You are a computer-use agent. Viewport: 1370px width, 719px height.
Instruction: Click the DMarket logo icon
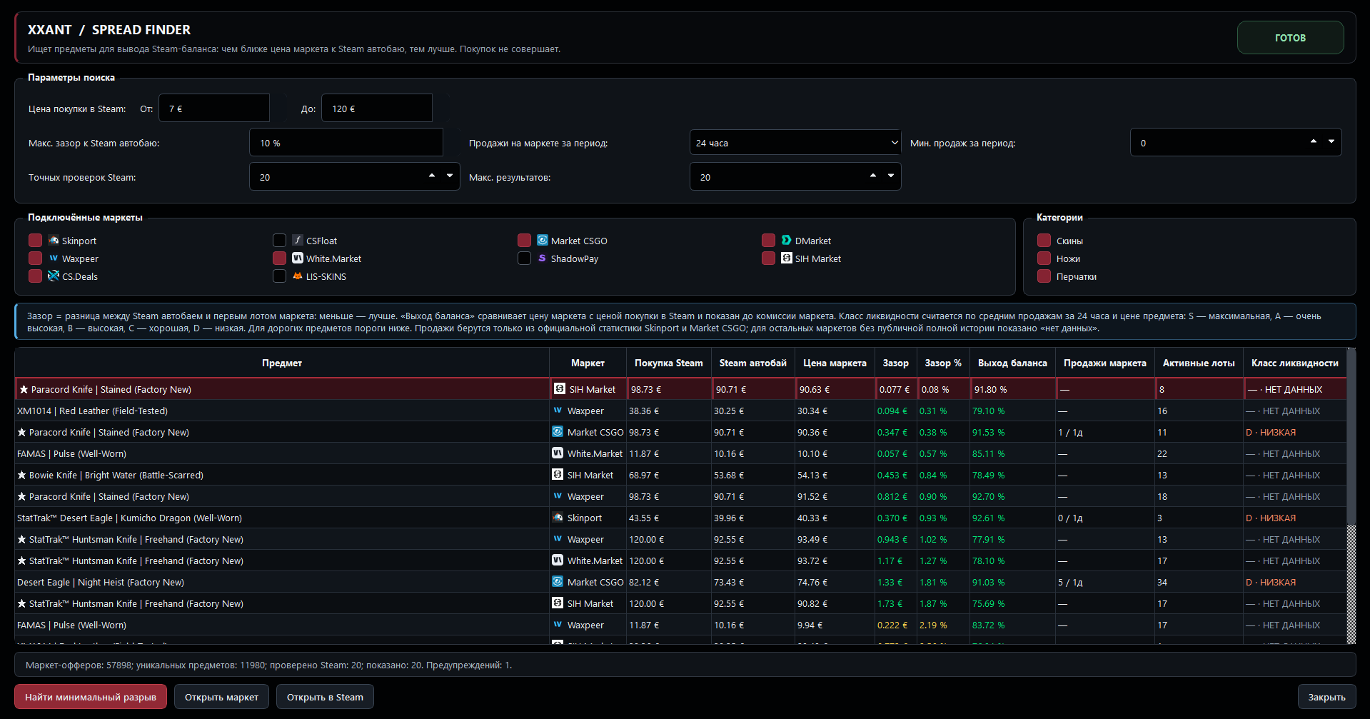787,241
